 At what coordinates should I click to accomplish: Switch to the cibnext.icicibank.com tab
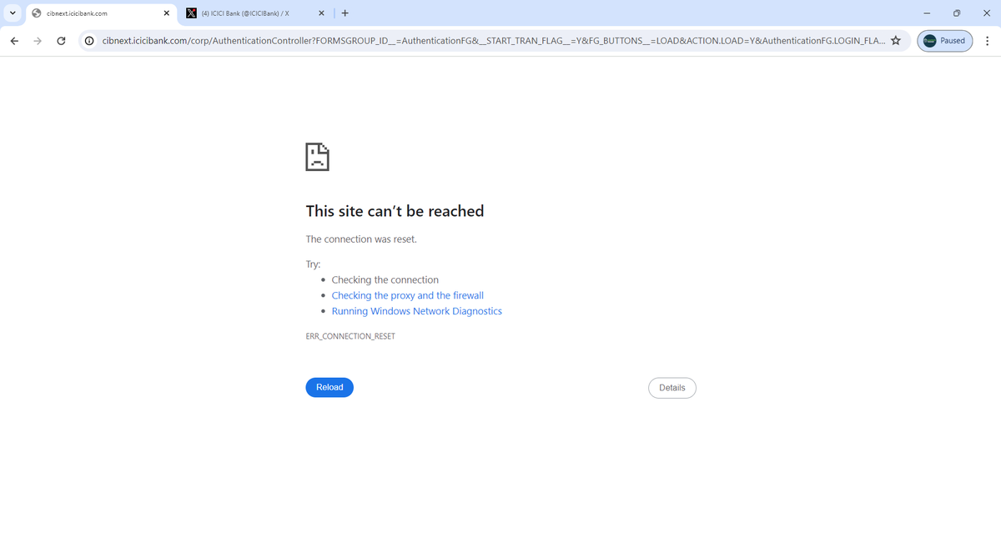pos(100,13)
